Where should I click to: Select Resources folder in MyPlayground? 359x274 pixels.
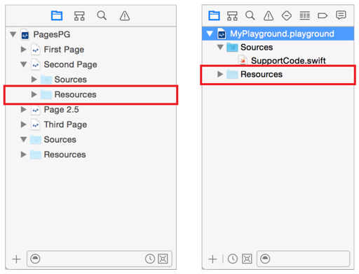coord(262,74)
